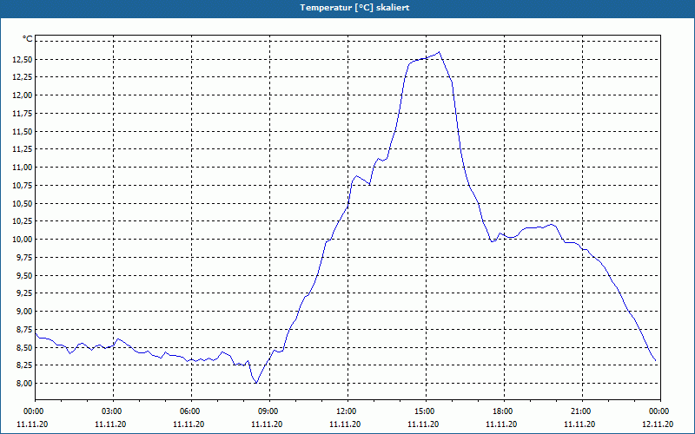This screenshot has height=434, width=695.
Task: Click the 10,75 axis value
Action: 22,185
